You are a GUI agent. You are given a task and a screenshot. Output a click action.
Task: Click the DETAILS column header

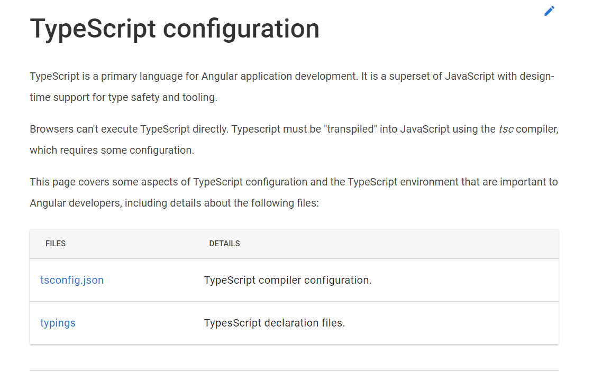[x=224, y=244]
